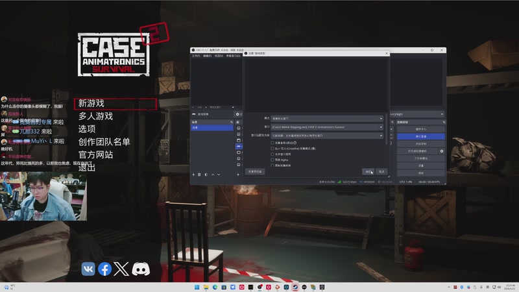This screenshot has height=292, width=519.
Task: Open 选项 in the game menu
Action: pyautogui.click(x=87, y=128)
